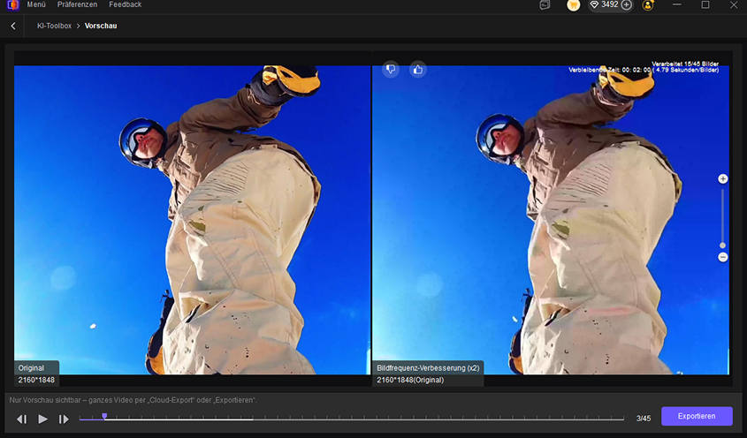Click the thumbs down feedback icon
747x438 pixels.
coord(392,69)
